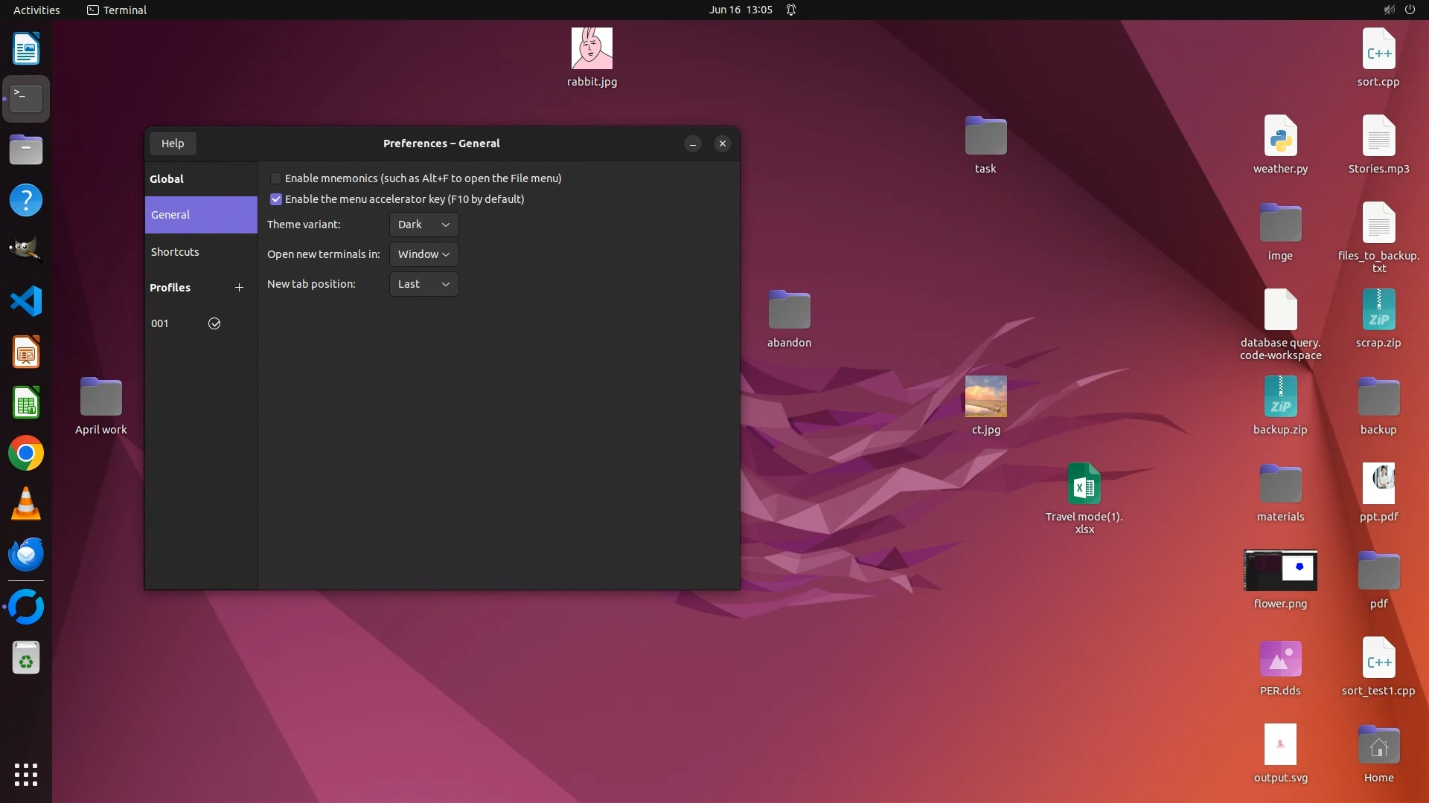
Task: Open Visual Studio Code from the dock
Action: click(26, 302)
